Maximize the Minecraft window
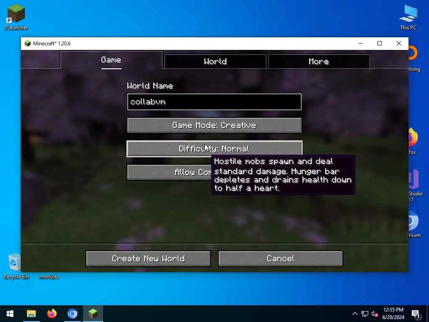The width and height of the screenshot is (429, 322). coord(380,43)
